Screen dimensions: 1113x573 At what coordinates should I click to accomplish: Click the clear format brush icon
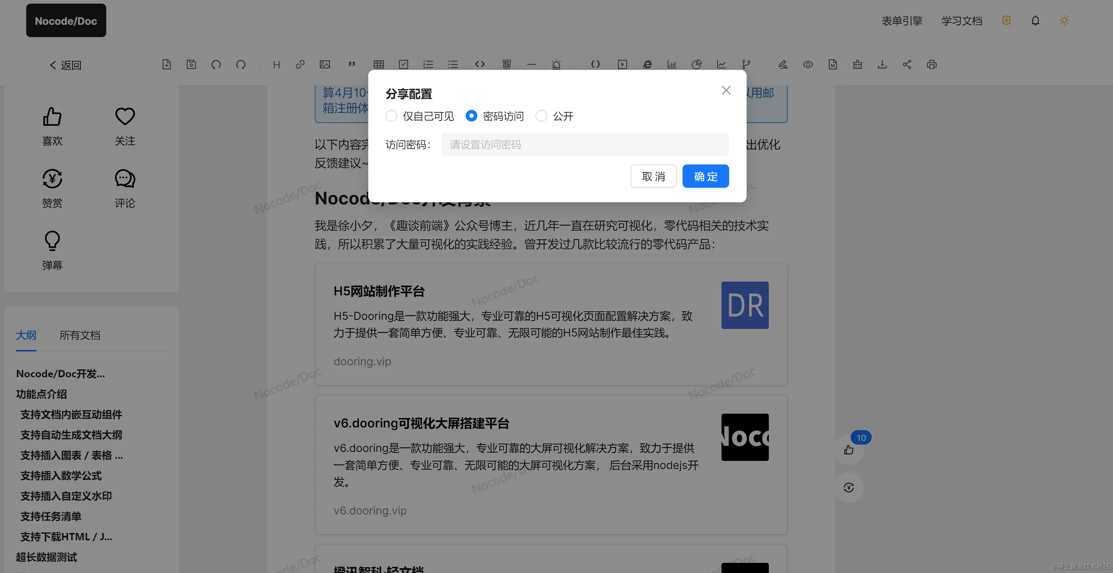pos(858,64)
